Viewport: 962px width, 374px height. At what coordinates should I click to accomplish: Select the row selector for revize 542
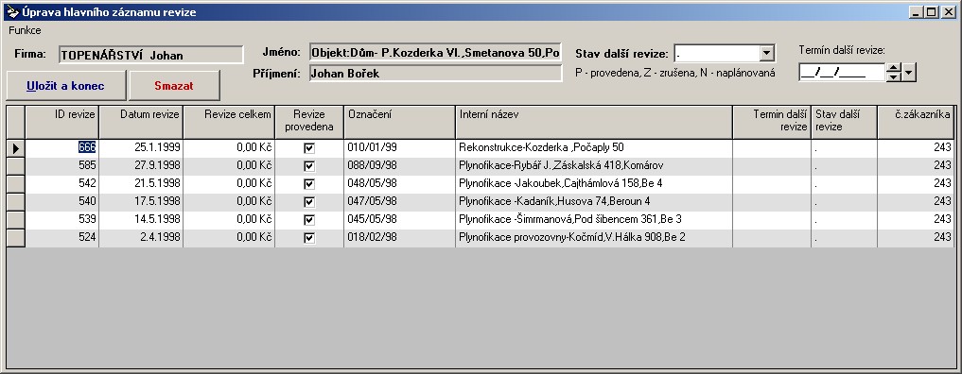[16, 183]
